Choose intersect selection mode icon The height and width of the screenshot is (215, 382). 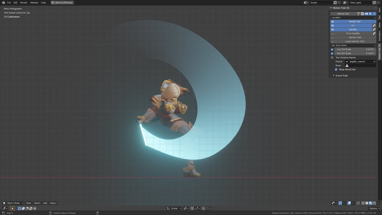click(x=35, y=208)
